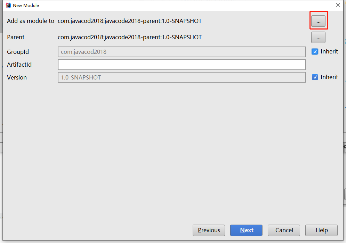Open browse button next to Parent

click(x=318, y=37)
